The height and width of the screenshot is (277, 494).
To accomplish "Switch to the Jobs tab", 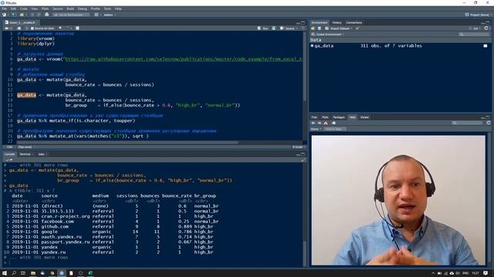I will pos(42,154).
